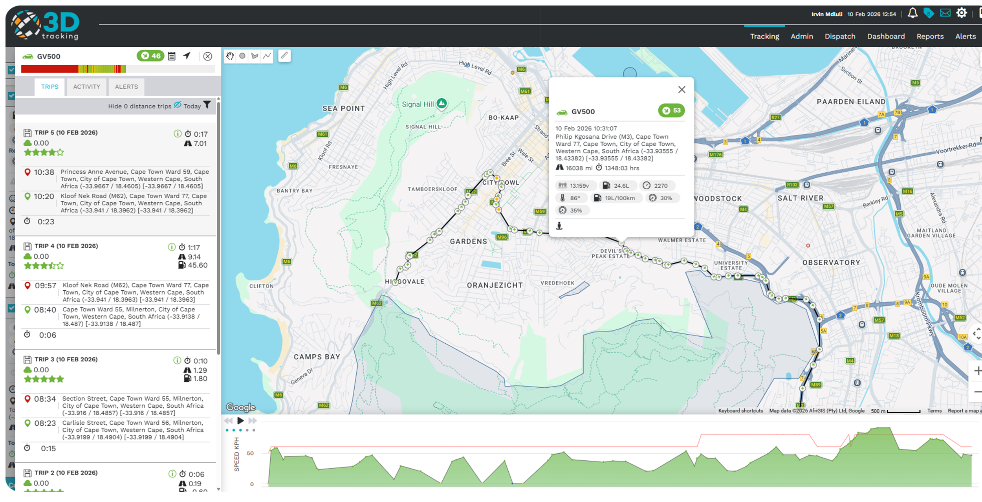Select the polygon draw map tool

[255, 56]
